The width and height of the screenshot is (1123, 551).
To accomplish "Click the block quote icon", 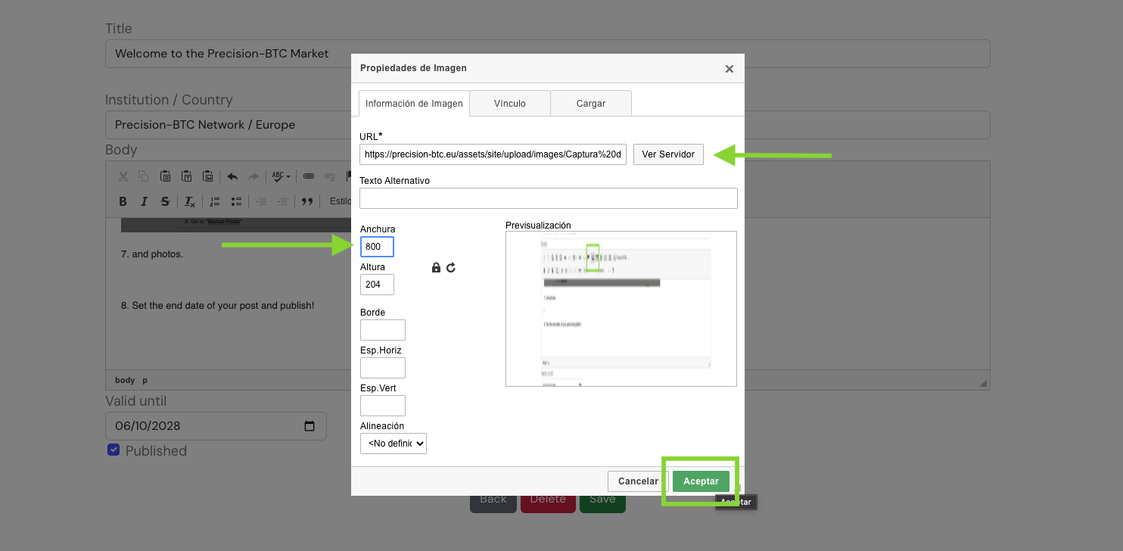I will pos(307,201).
